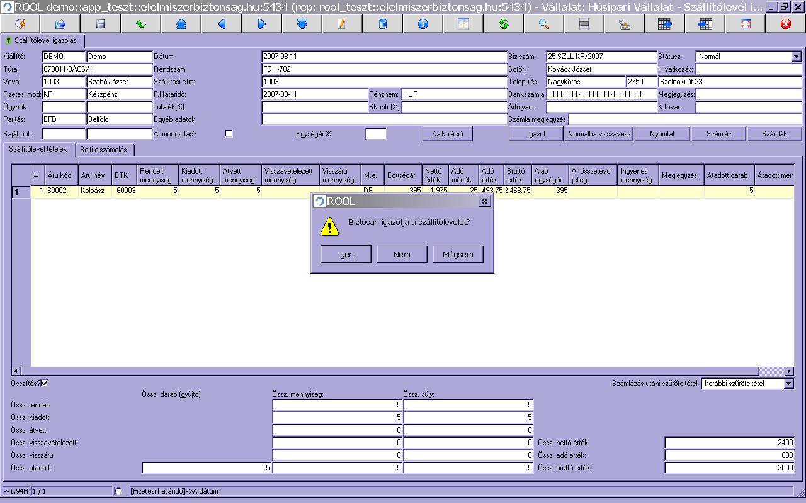Image resolution: width=806 pixels, height=503 pixels.
Task: Click the blue info circle toolbar icon
Action: pyautogui.click(x=423, y=24)
